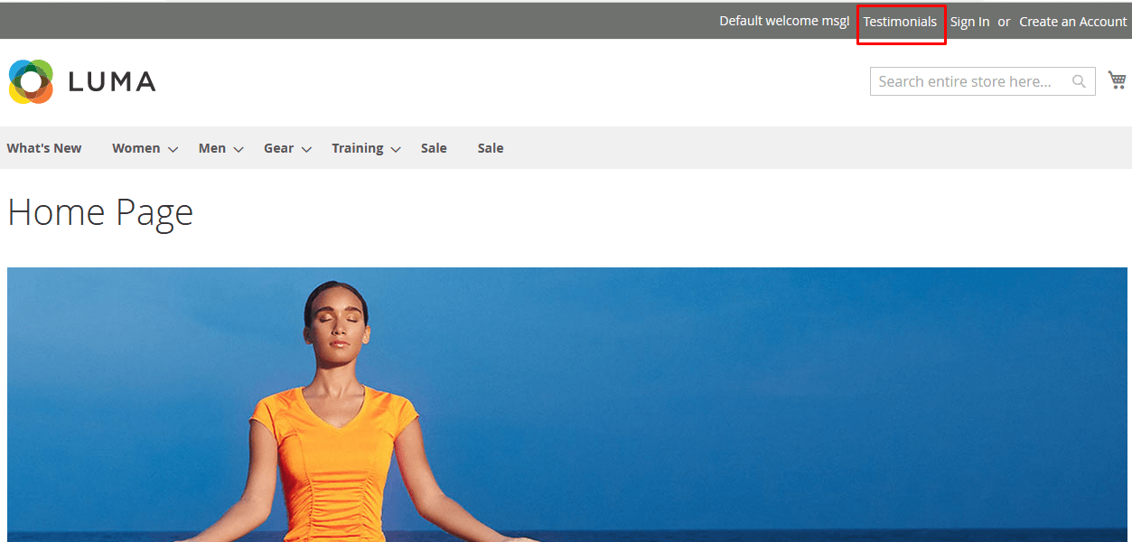Click the last Sale menu item
This screenshot has height=542, width=1132.
[491, 148]
